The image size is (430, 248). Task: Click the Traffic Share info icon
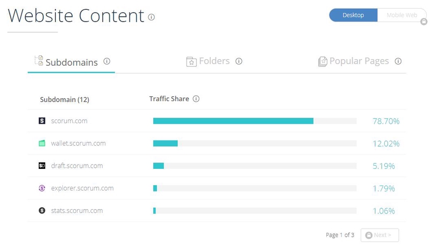pos(196,99)
